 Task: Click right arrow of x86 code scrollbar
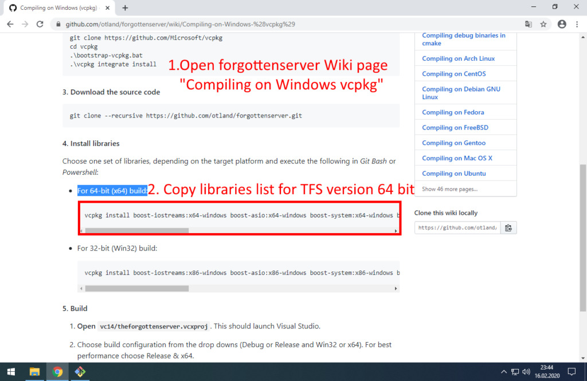click(396, 289)
